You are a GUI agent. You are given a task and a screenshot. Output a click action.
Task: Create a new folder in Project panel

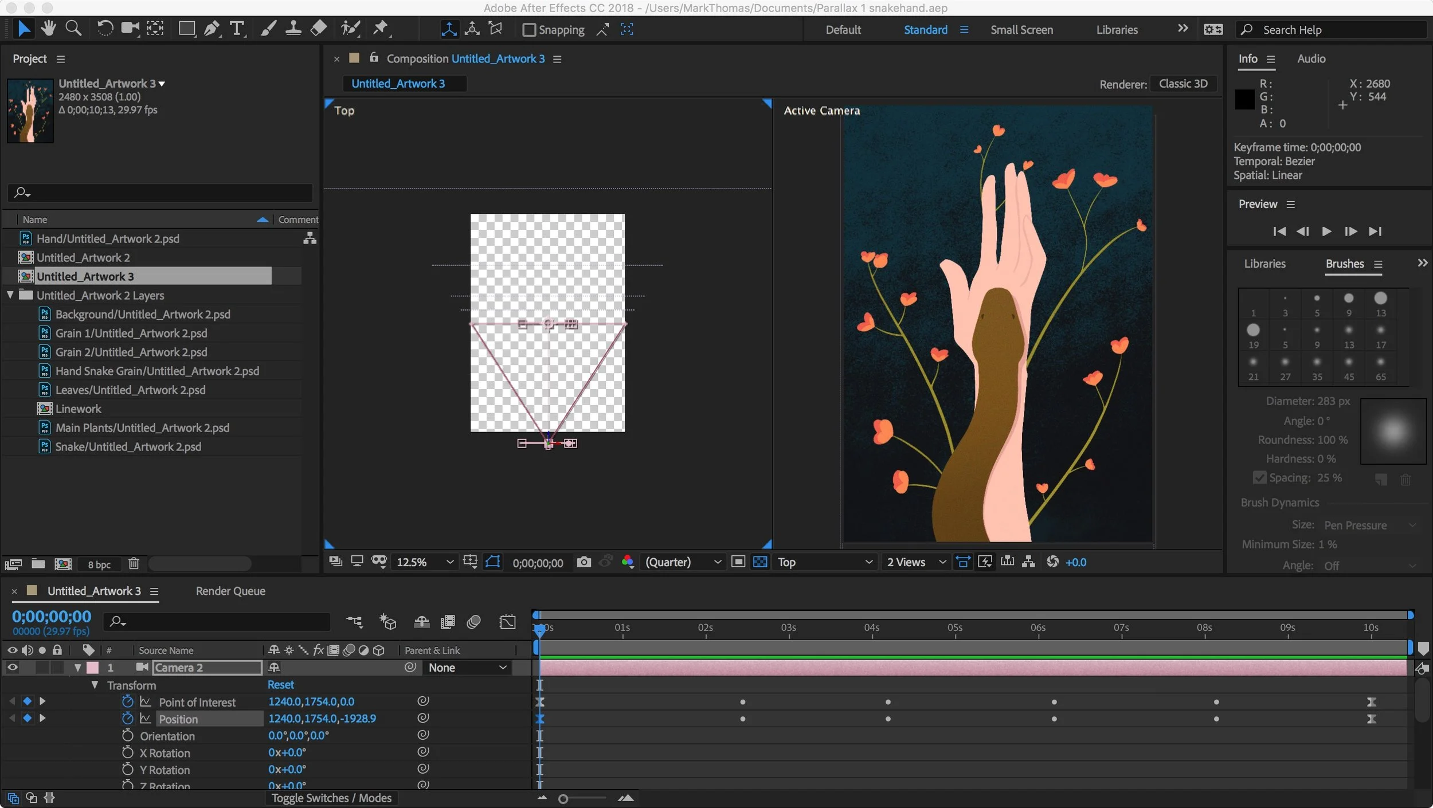(x=38, y=564)
